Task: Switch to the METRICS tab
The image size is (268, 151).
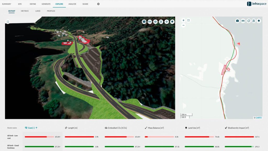Action: tap(25, 11)
